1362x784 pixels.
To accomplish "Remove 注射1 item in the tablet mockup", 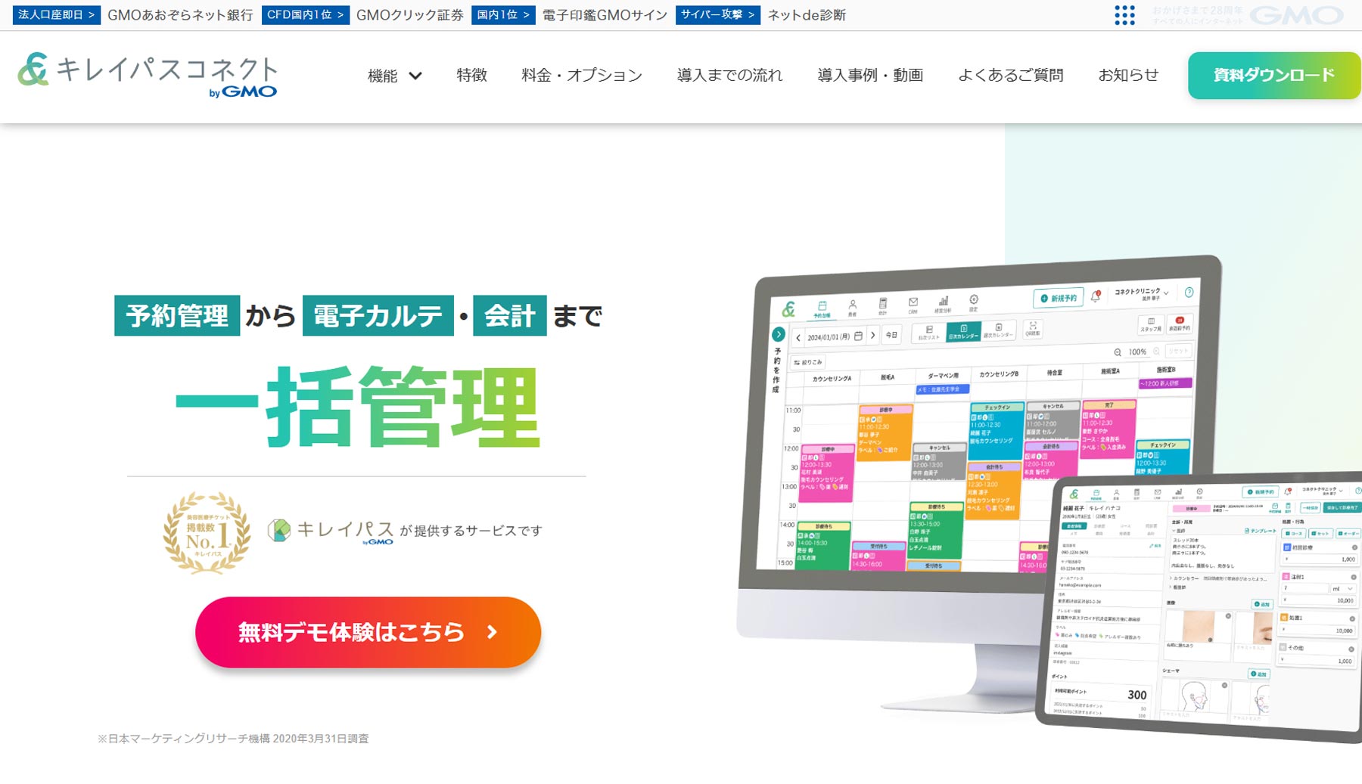I will (x=1354, y=577).
